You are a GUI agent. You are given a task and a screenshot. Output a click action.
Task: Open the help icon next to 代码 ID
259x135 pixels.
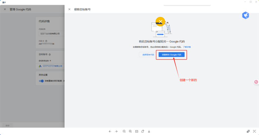pyautogui.click(x=46, y=41)
